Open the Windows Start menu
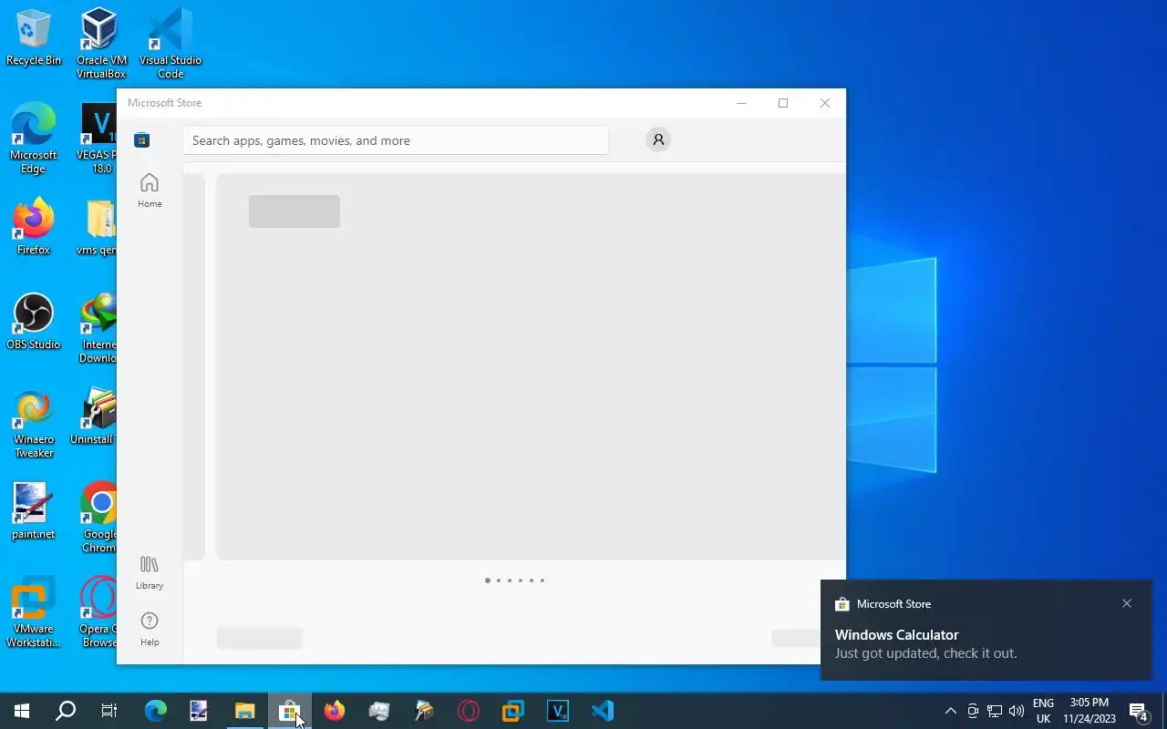Screen dimensions: 1167x729 (22, 711)
